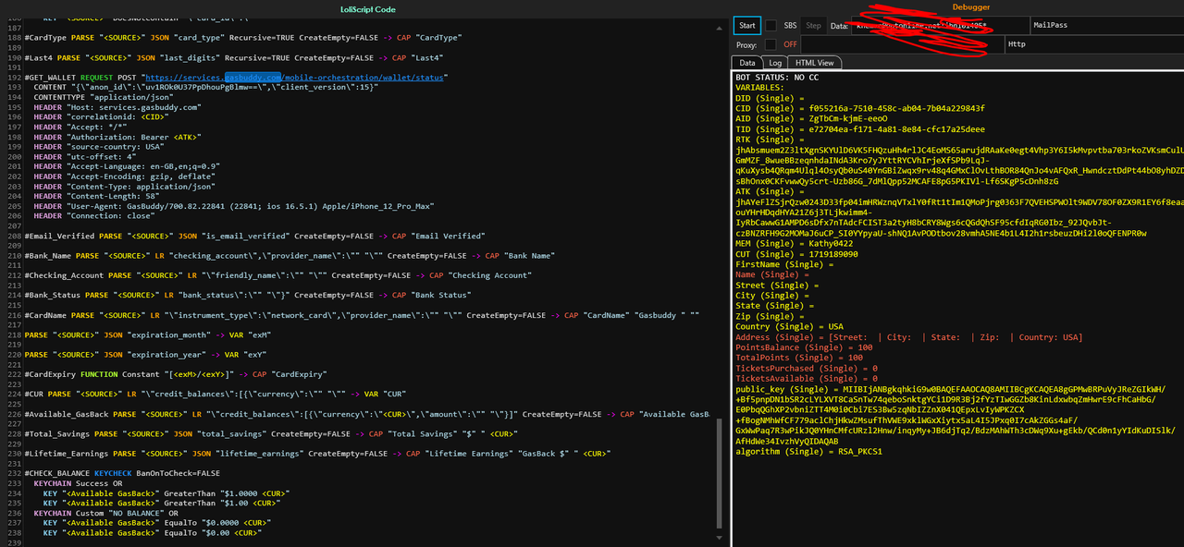
Task: Click the '#CardName PARSE' line
Action: tap(362, 315)
